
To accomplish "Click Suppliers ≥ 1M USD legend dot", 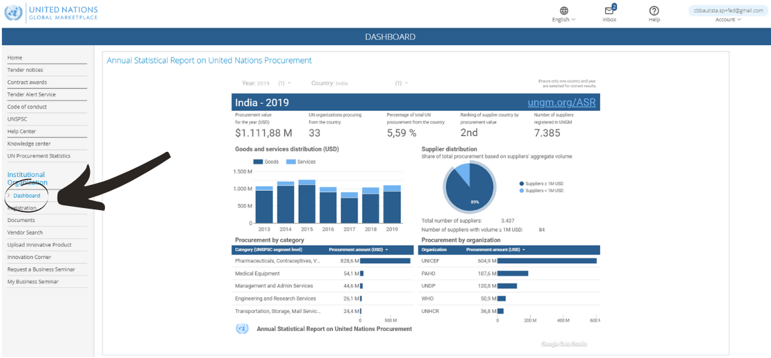I will coord(521,184).
